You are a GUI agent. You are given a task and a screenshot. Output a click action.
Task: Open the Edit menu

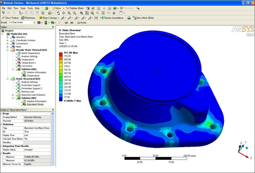click(x=9, y=8)
